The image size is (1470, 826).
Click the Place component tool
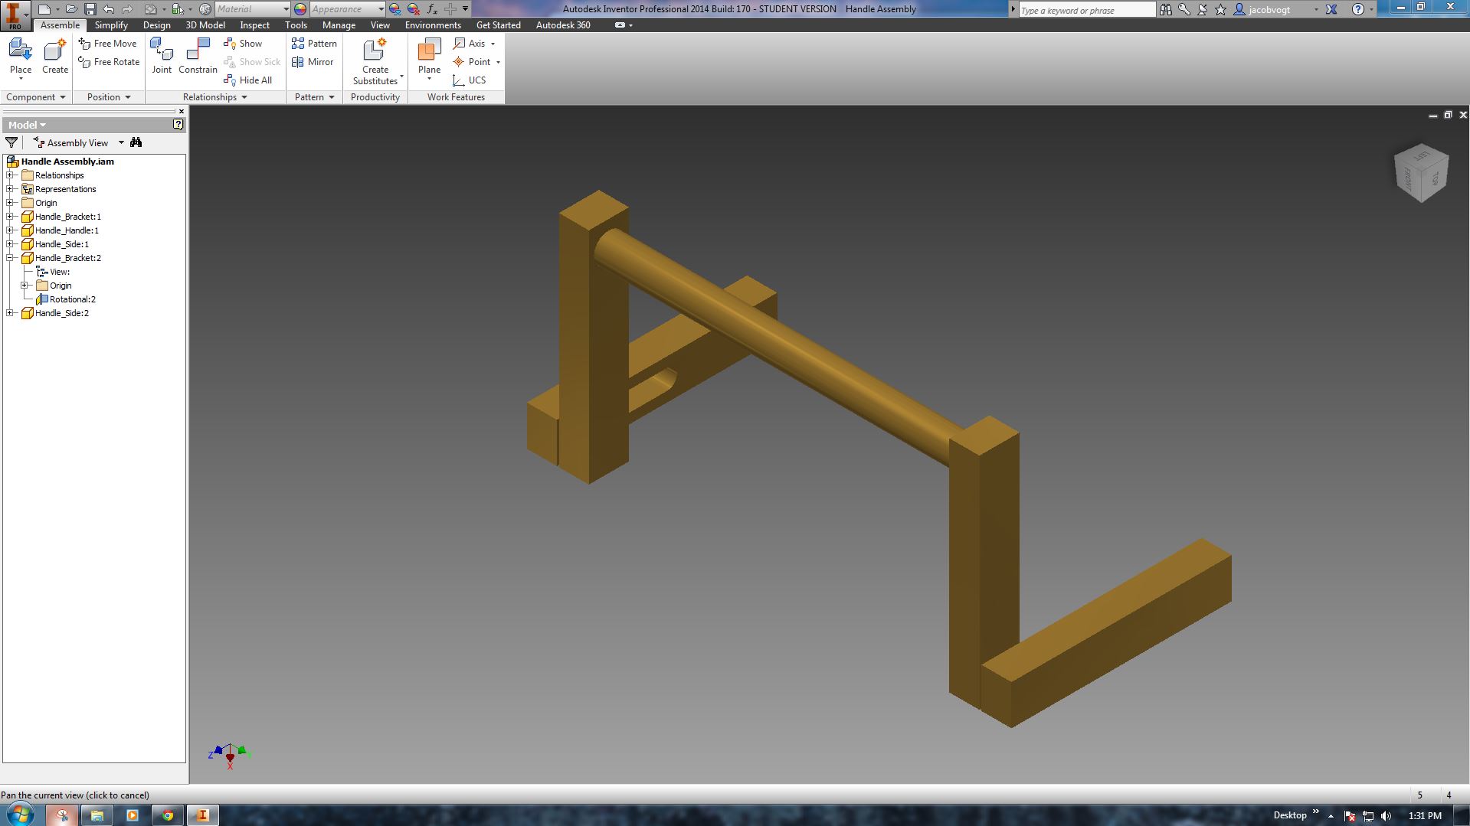point(21,57)
